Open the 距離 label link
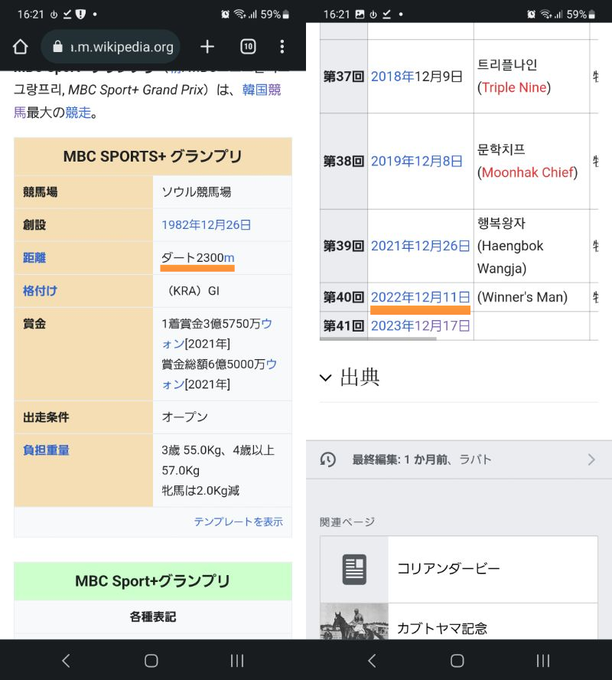The image size is (612, 680). (34, 257)
